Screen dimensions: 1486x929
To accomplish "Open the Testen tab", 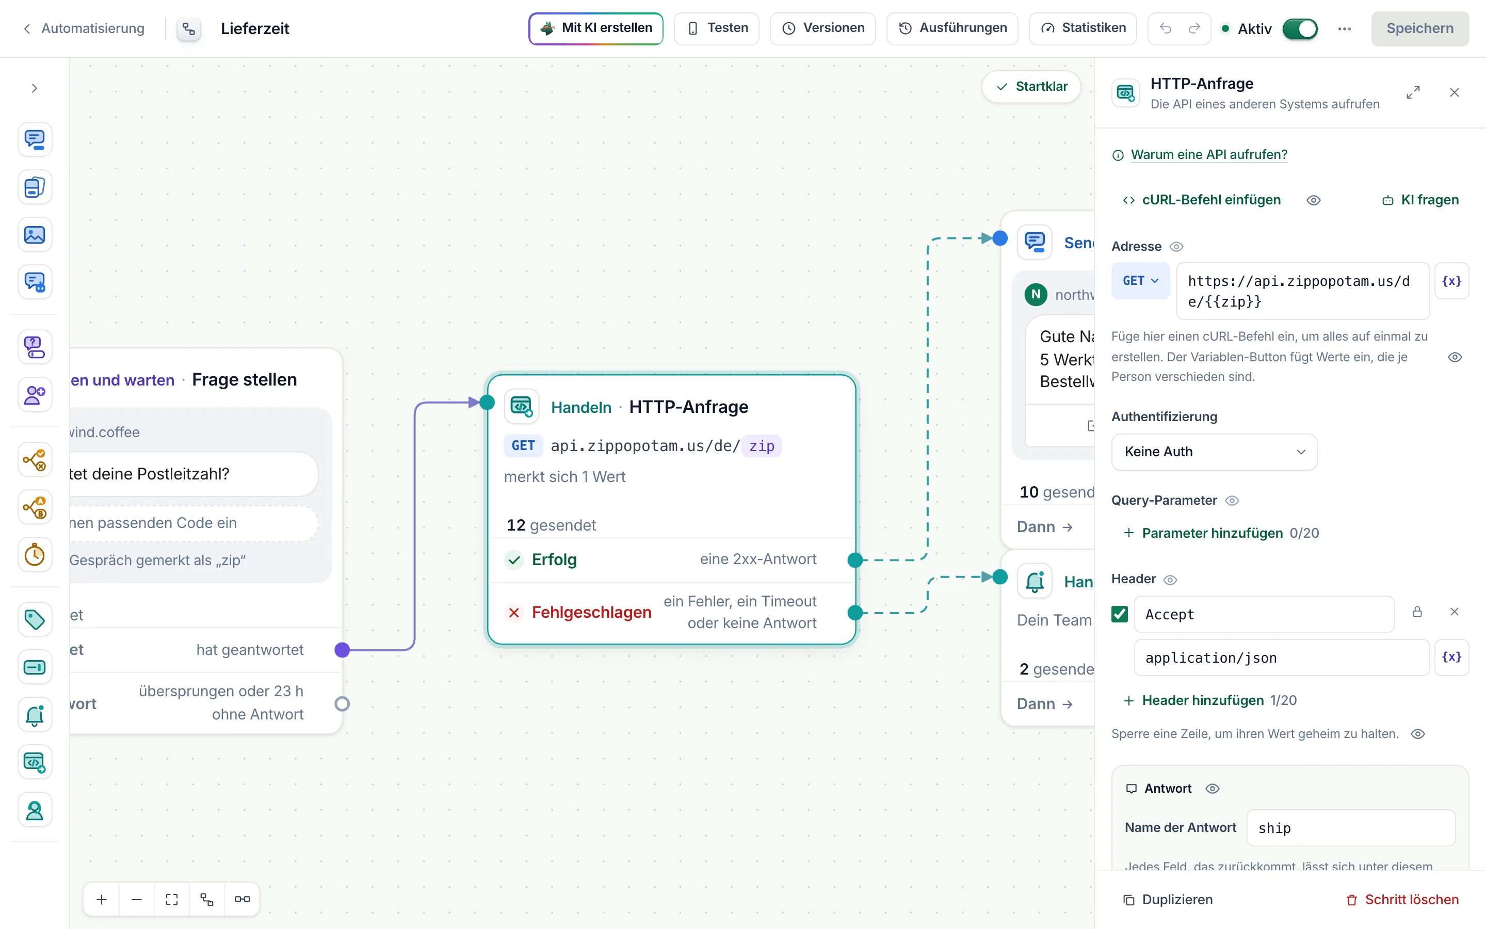I will click(x=717, y=28).
